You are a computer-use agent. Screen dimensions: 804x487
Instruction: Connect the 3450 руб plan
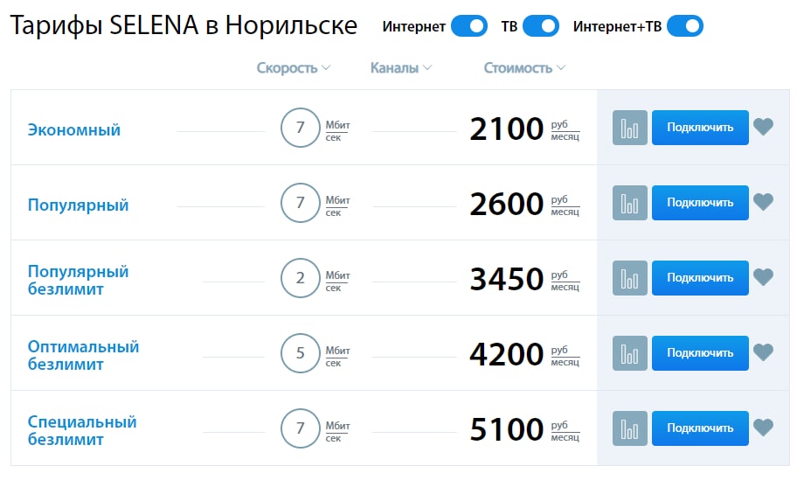(x=700, y=278)
